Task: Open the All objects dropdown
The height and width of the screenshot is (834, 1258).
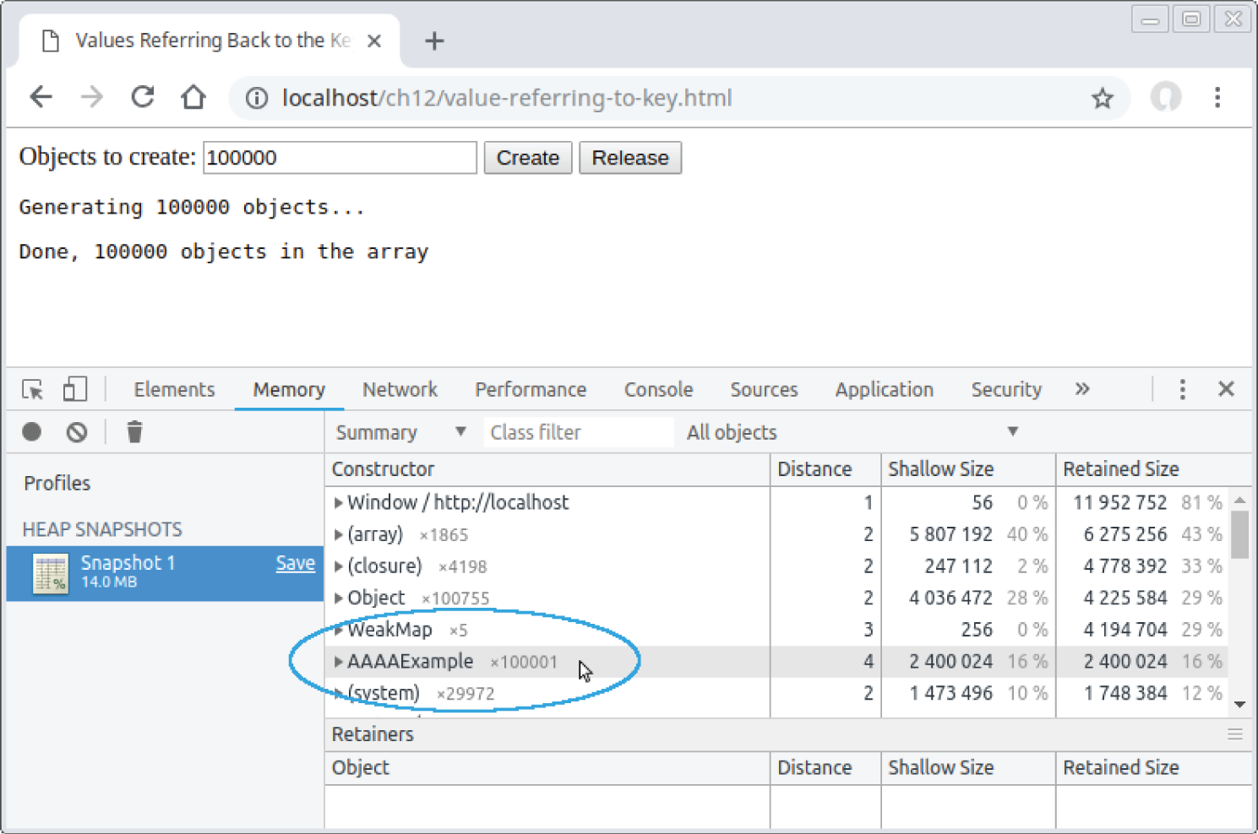Action: tap(1013, 431)
